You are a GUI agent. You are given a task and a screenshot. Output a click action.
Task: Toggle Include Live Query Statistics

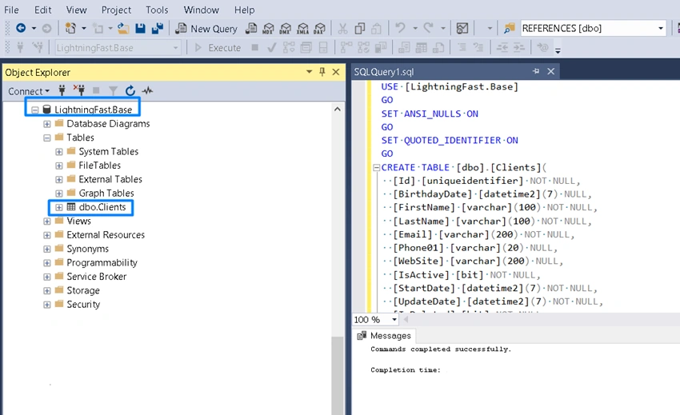363,47
